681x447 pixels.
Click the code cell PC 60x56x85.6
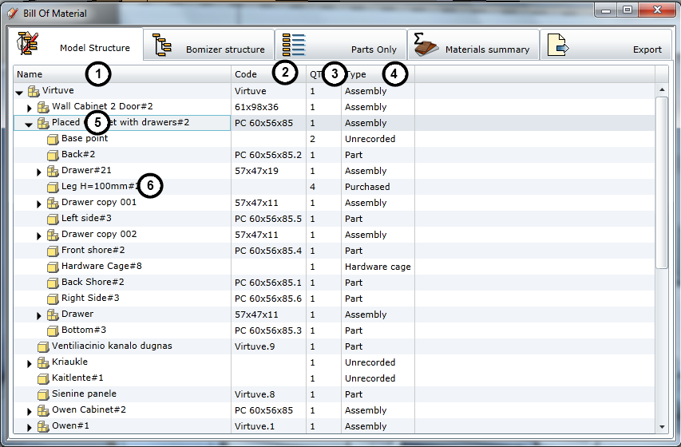(x=268, y=299)
